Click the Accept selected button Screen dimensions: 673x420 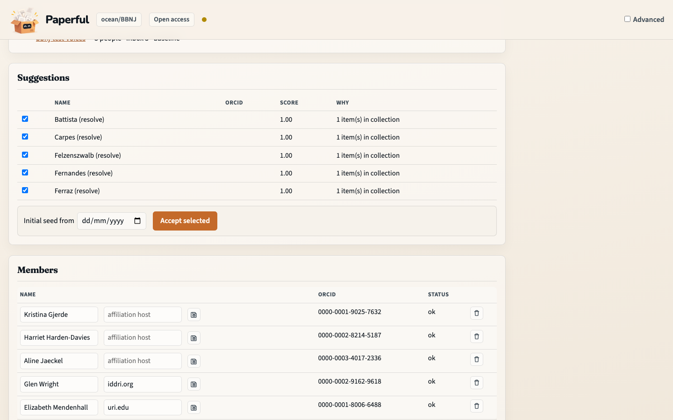coord(185,221)
